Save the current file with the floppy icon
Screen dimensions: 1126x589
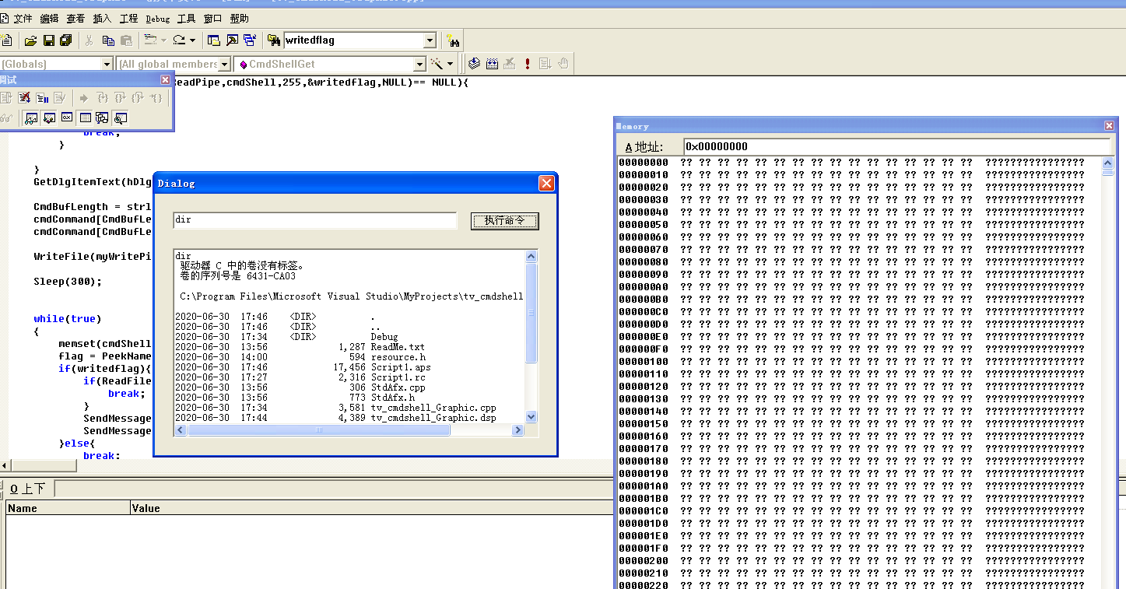coord(49,40)
